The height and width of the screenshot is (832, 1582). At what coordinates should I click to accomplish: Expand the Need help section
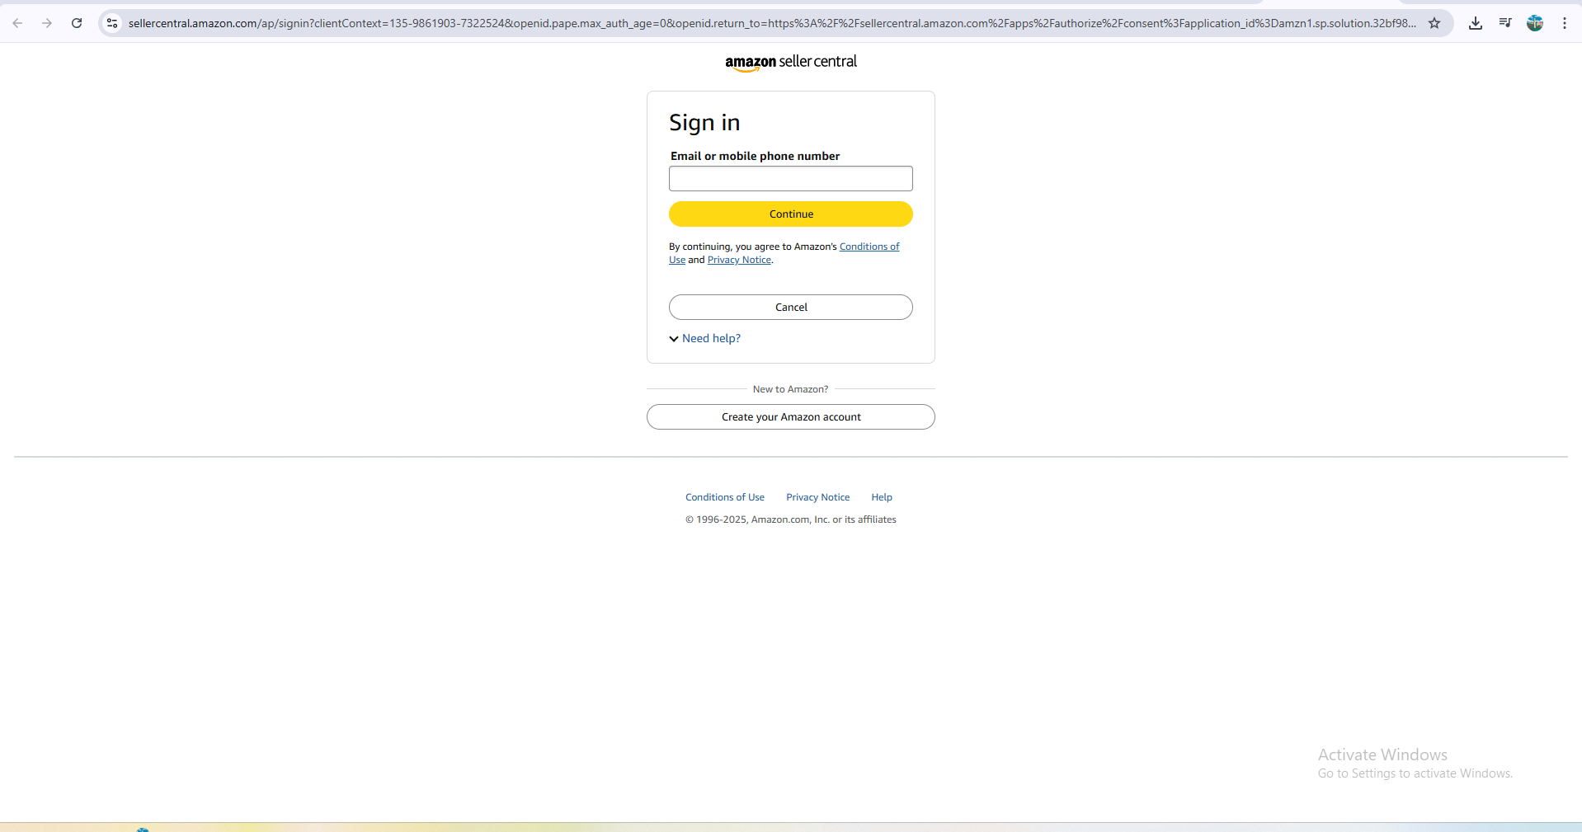[x=710, y=338]
